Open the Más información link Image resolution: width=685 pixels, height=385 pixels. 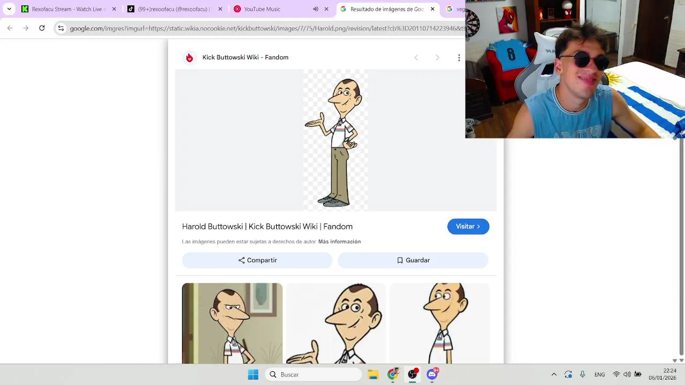[339, 242]
